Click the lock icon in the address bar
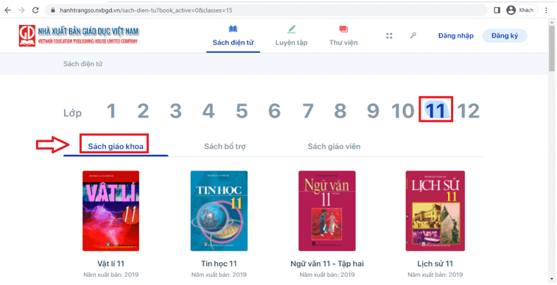The height and width of the screenshot is (285, 557). tap(53, 10)
